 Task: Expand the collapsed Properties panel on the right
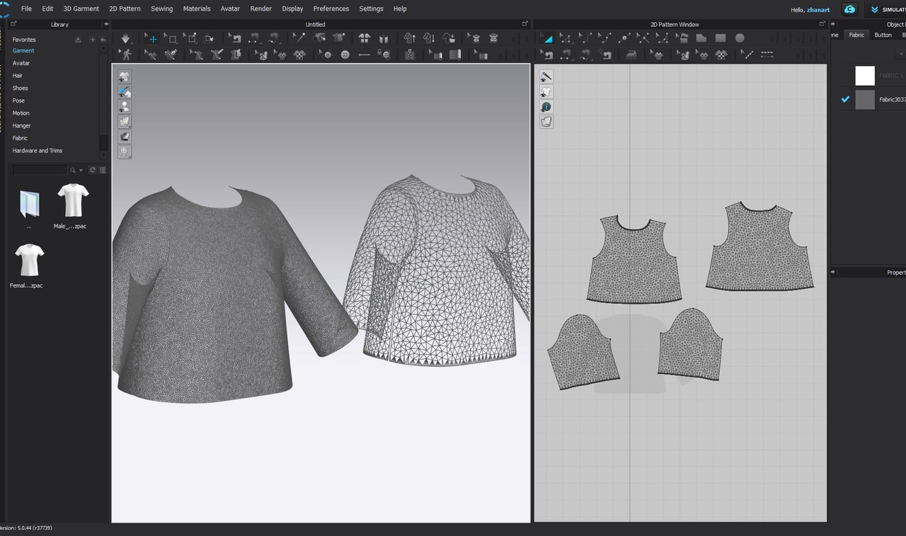coord(833,272)
